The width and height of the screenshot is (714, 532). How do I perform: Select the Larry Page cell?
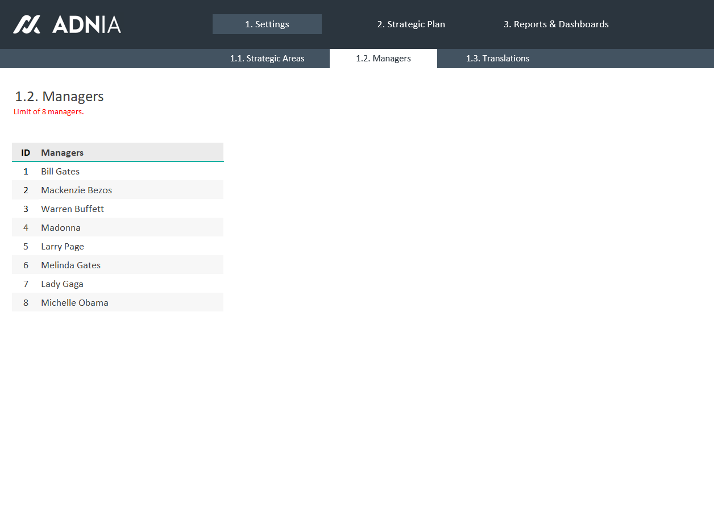63,247
